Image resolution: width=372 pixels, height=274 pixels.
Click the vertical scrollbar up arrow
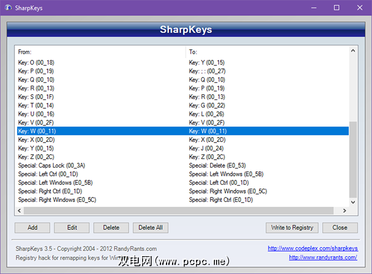tap(353, 50)
